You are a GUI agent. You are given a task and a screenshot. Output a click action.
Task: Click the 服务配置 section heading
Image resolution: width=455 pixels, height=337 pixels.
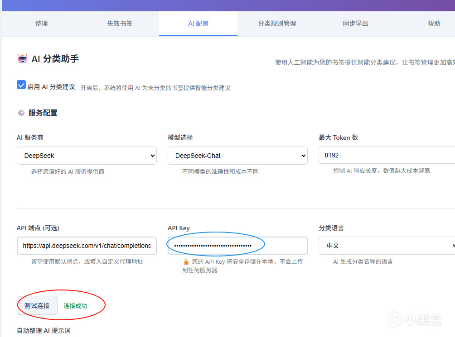pos(43,113)
